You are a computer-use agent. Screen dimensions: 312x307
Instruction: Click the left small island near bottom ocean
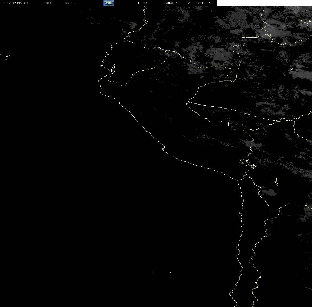tap(154, 273)
